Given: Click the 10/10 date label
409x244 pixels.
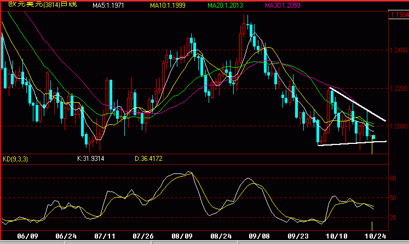Looking at the screenshot, I should tap(337, 236).
